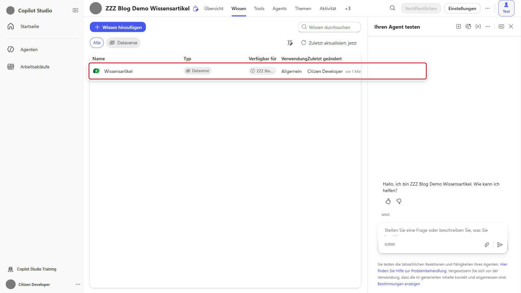Sort by the Name column header
The width and height of the screenshot is (521, 293).
99,59
